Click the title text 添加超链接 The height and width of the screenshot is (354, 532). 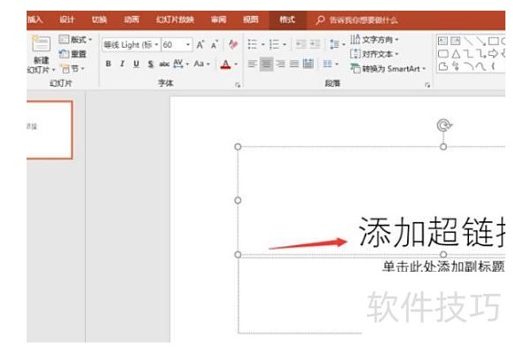pyautogui.click(x=432, y=232)
